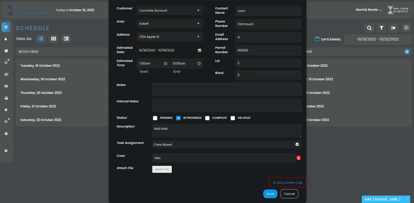Open the Area dropdown showing Asbell

[170, 24]
